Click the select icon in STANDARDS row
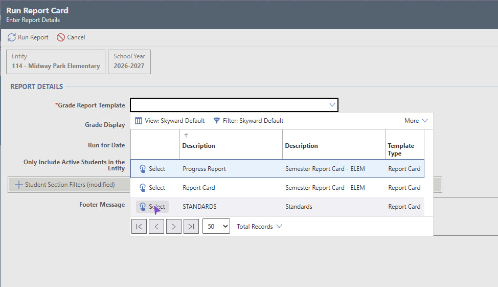498x287 pixels. (x=143, y=207)
